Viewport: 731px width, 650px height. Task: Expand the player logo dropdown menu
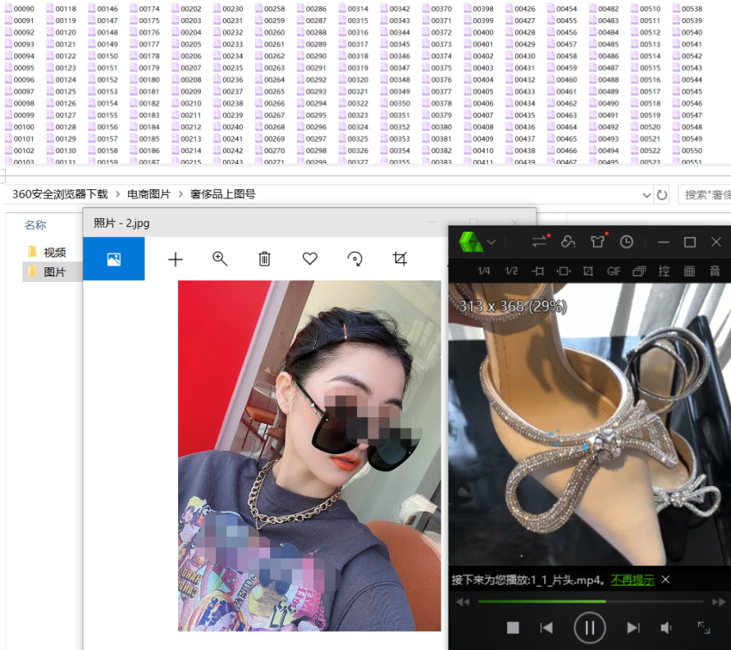coord(491,242)
